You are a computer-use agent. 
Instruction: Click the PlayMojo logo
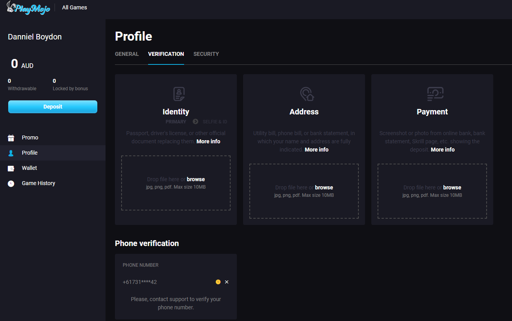(x=28, y=8)
